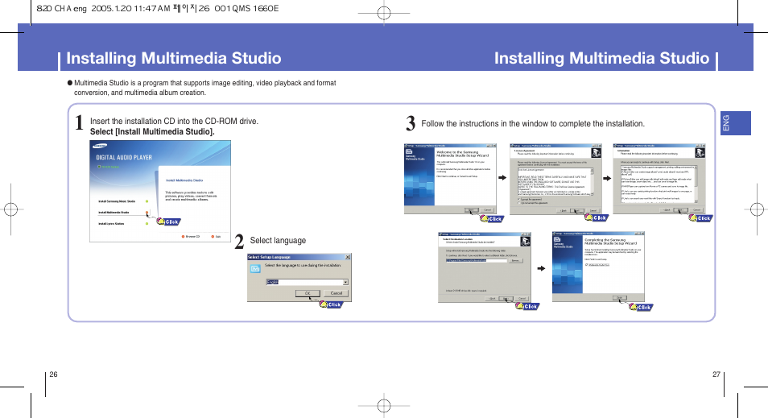
Task: Click Cancel in Select Setup Language dialog
Action: point(336,293)
